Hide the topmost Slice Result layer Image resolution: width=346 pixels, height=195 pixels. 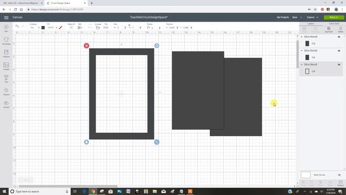(x=339, y=37)
